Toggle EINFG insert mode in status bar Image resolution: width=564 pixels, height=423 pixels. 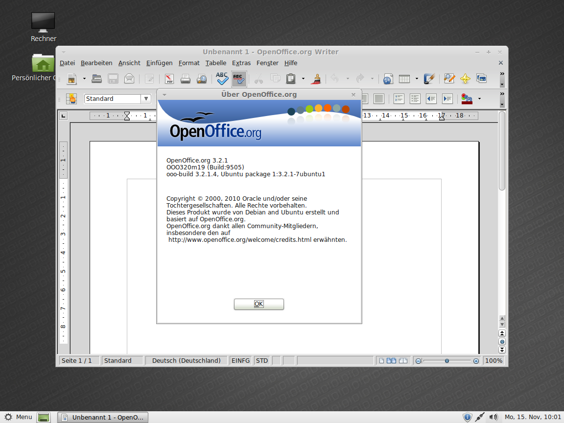pos(240,361)
